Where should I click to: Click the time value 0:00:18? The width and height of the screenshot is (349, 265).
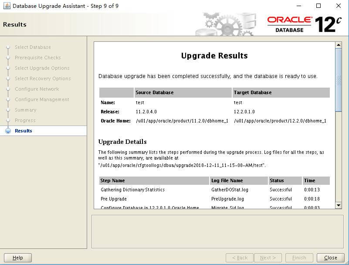pyautogui.click(x=312, y=199)
